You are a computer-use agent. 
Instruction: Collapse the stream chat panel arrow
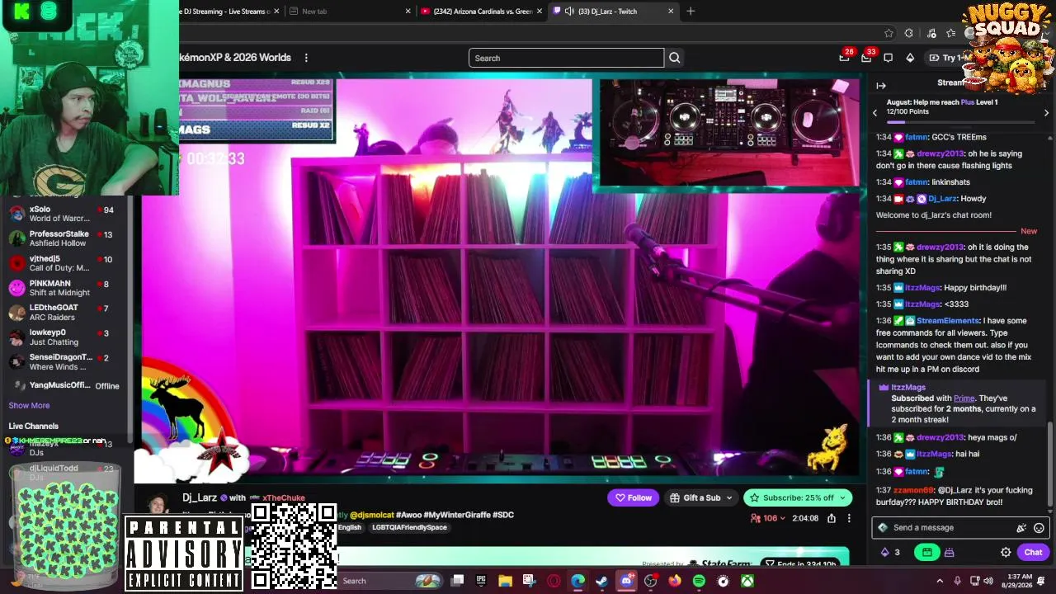tap(881, 85)
